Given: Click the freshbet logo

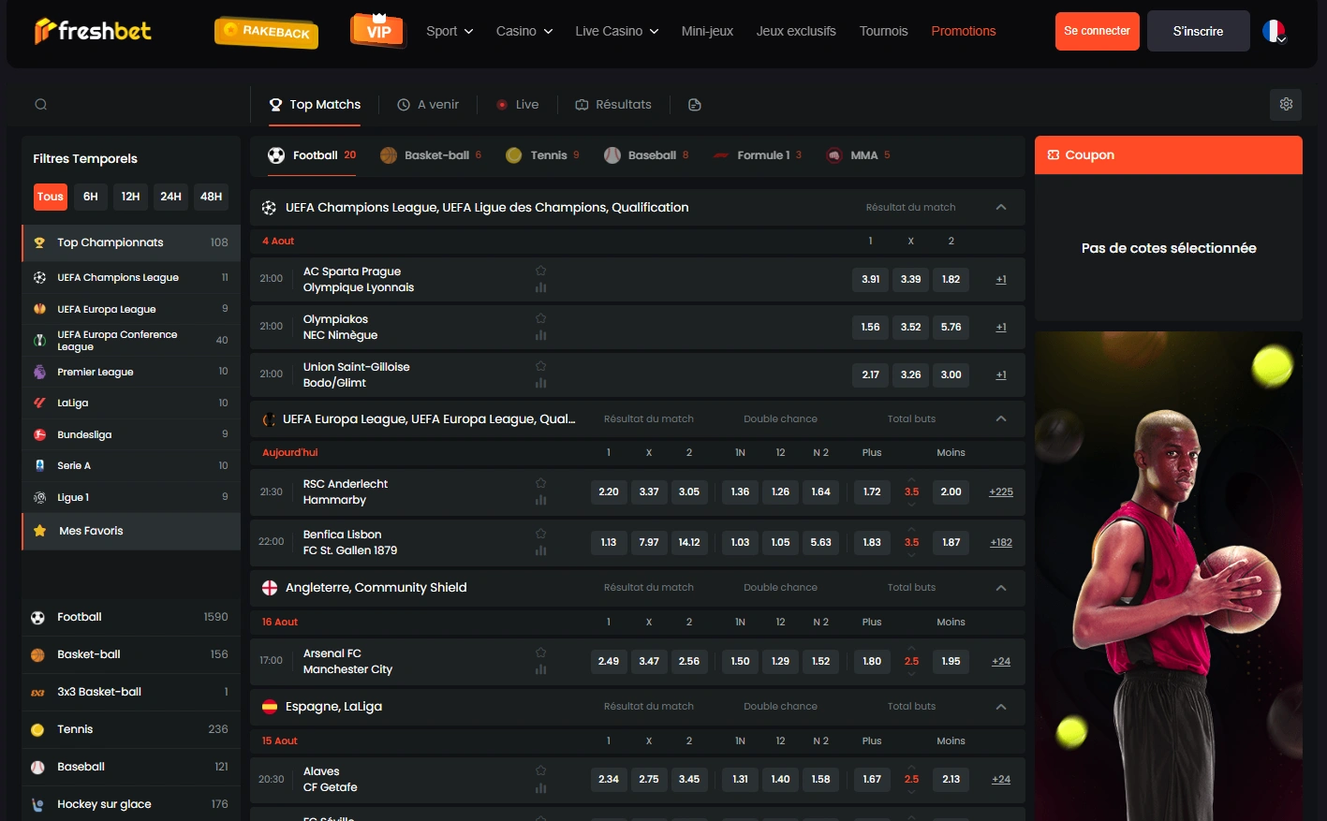Looking at the screenshot, I should [93, 31].
